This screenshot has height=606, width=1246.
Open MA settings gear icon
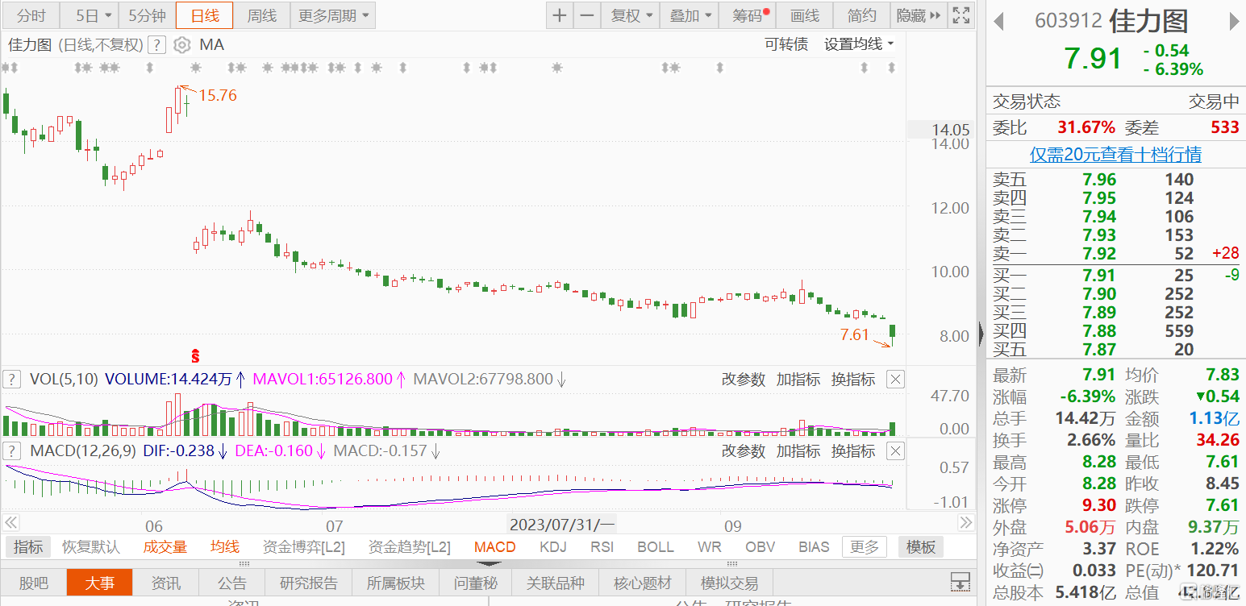point(183,45)
